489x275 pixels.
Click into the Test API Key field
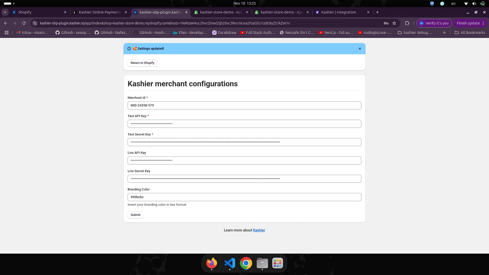point(244,124)
